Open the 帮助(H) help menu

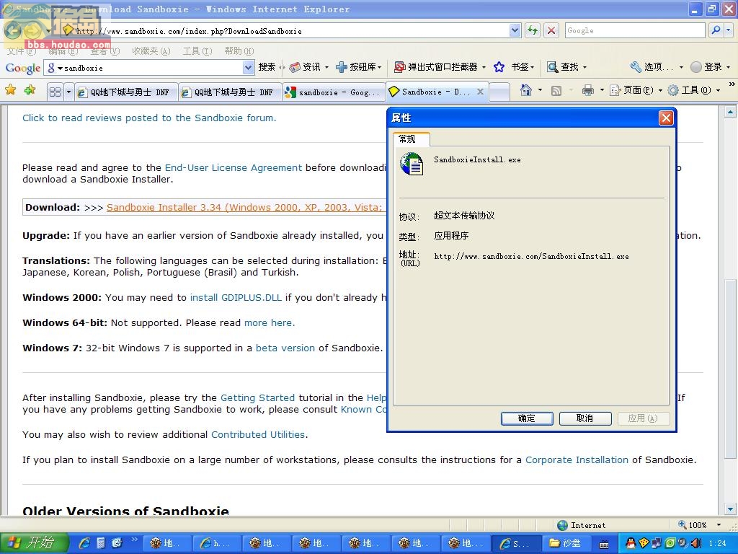(x=239, y=51)
